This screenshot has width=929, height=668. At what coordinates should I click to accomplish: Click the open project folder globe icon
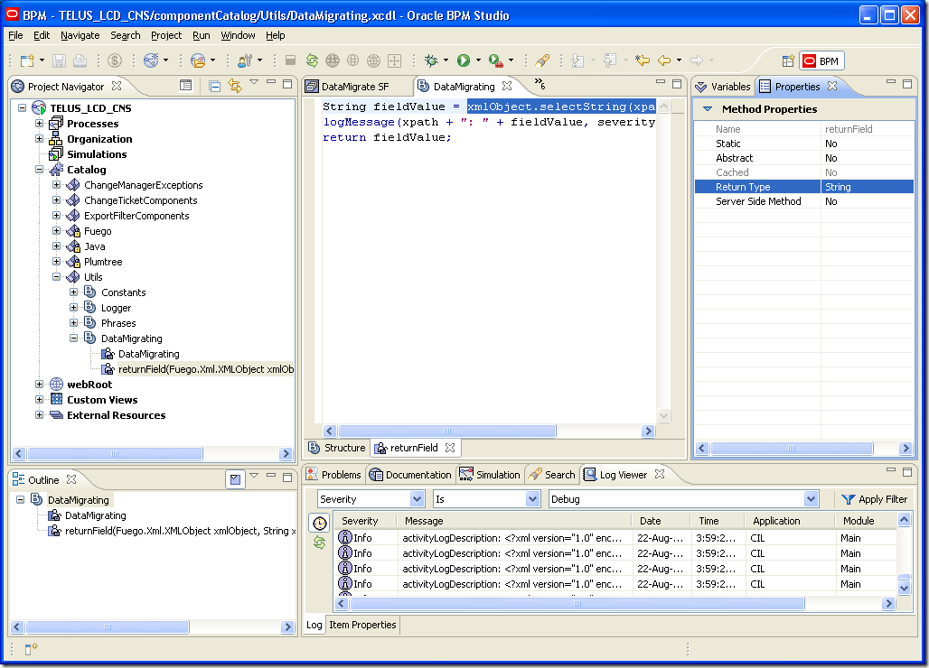point(198,60)
